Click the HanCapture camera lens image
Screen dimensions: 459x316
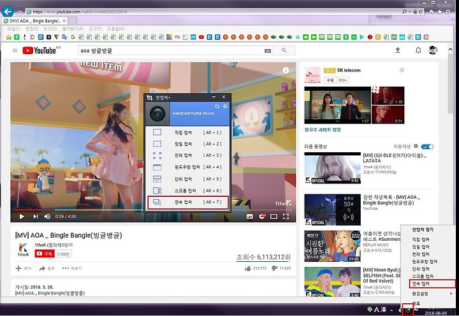click(x=157, y=114)
